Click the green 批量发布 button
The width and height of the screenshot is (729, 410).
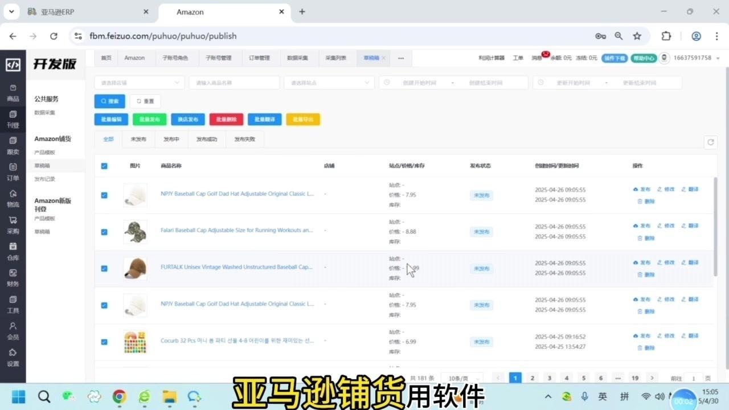[x=150, y=120]
